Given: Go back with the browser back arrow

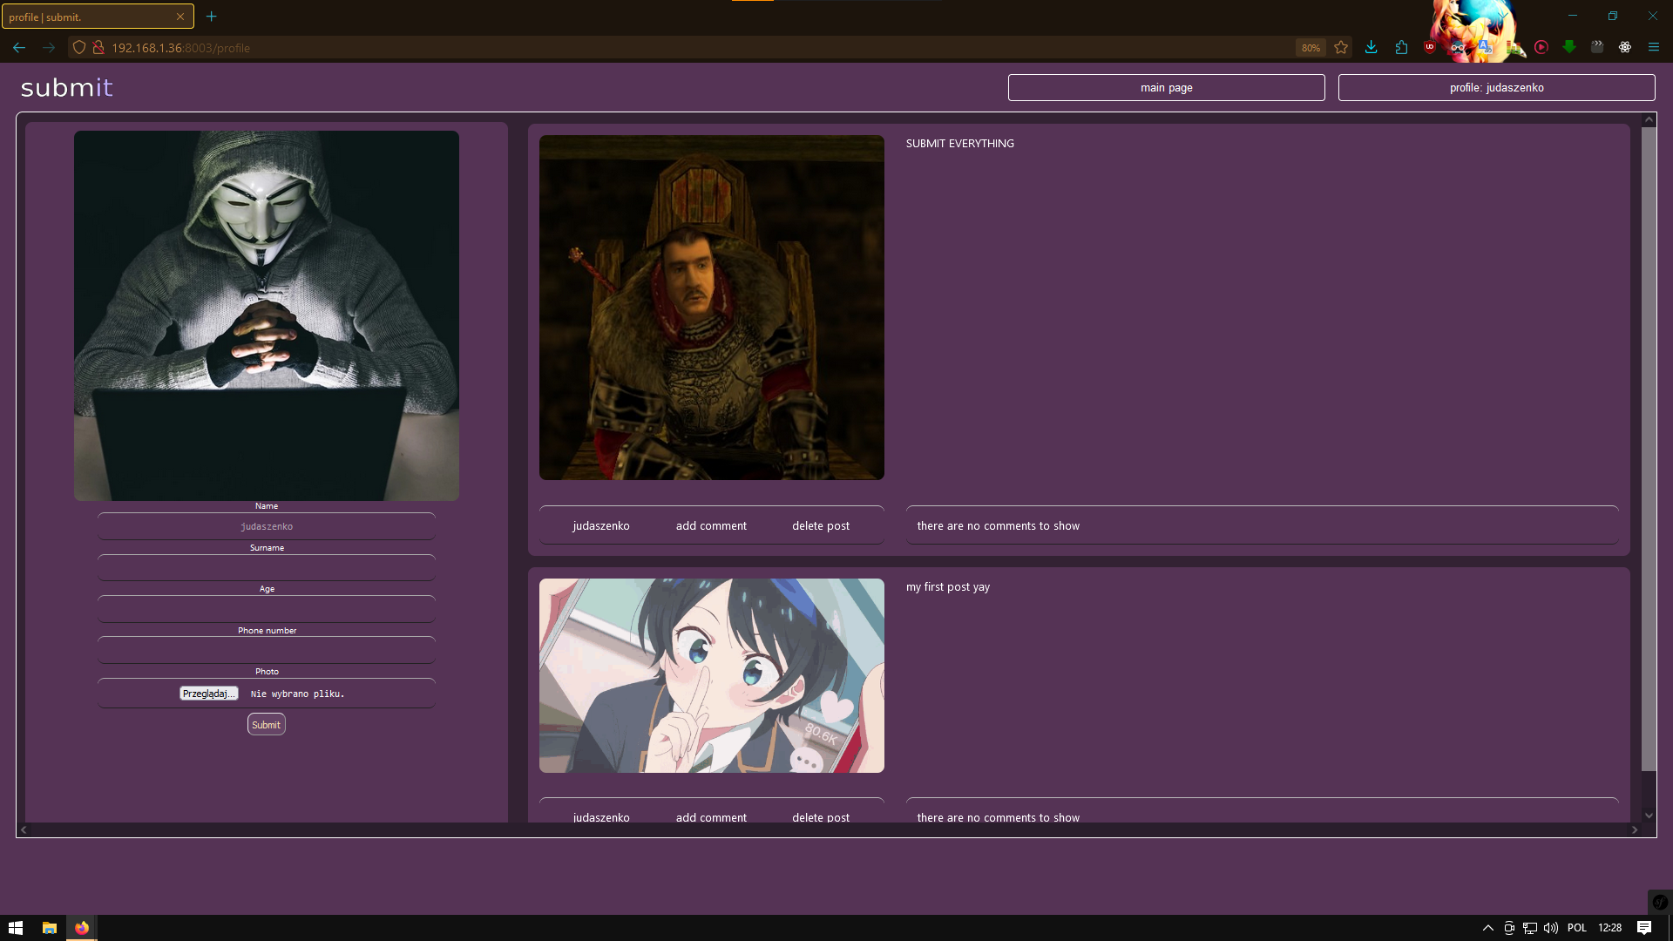Looking at the screenshot, I should [x=19, y=48].
